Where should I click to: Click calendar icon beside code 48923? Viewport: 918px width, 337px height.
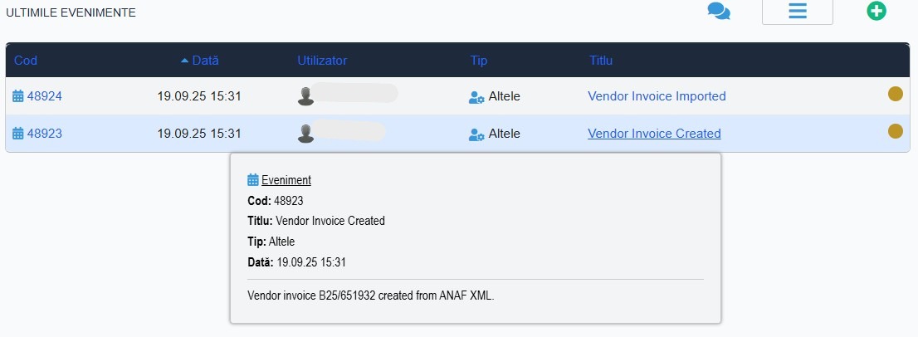pyautogui.click(x=18, y=133)
